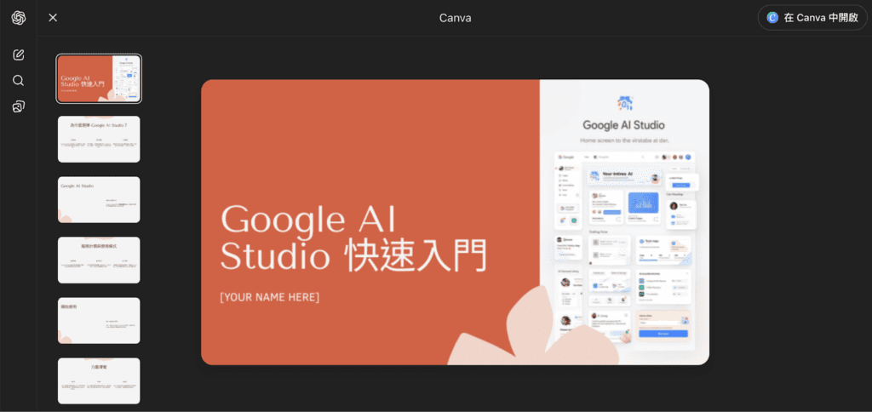Screen dimensions: 872x412
Task: Click the Google AI Studio heading on the right panel
Action: [624, 125]
